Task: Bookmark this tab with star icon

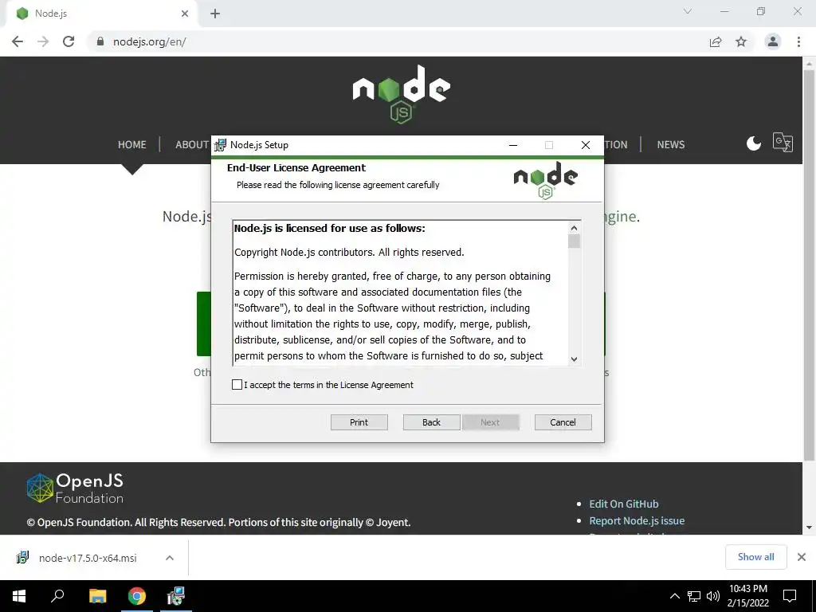Action: tap(741, 41)
